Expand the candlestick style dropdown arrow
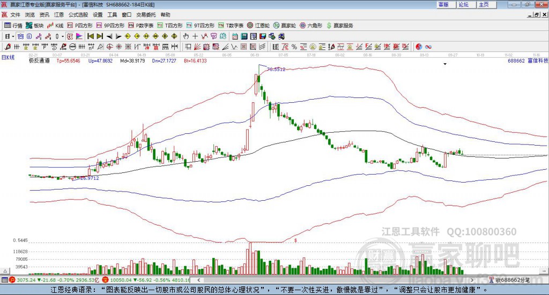549x295 pixels. (x=63, y=36)
